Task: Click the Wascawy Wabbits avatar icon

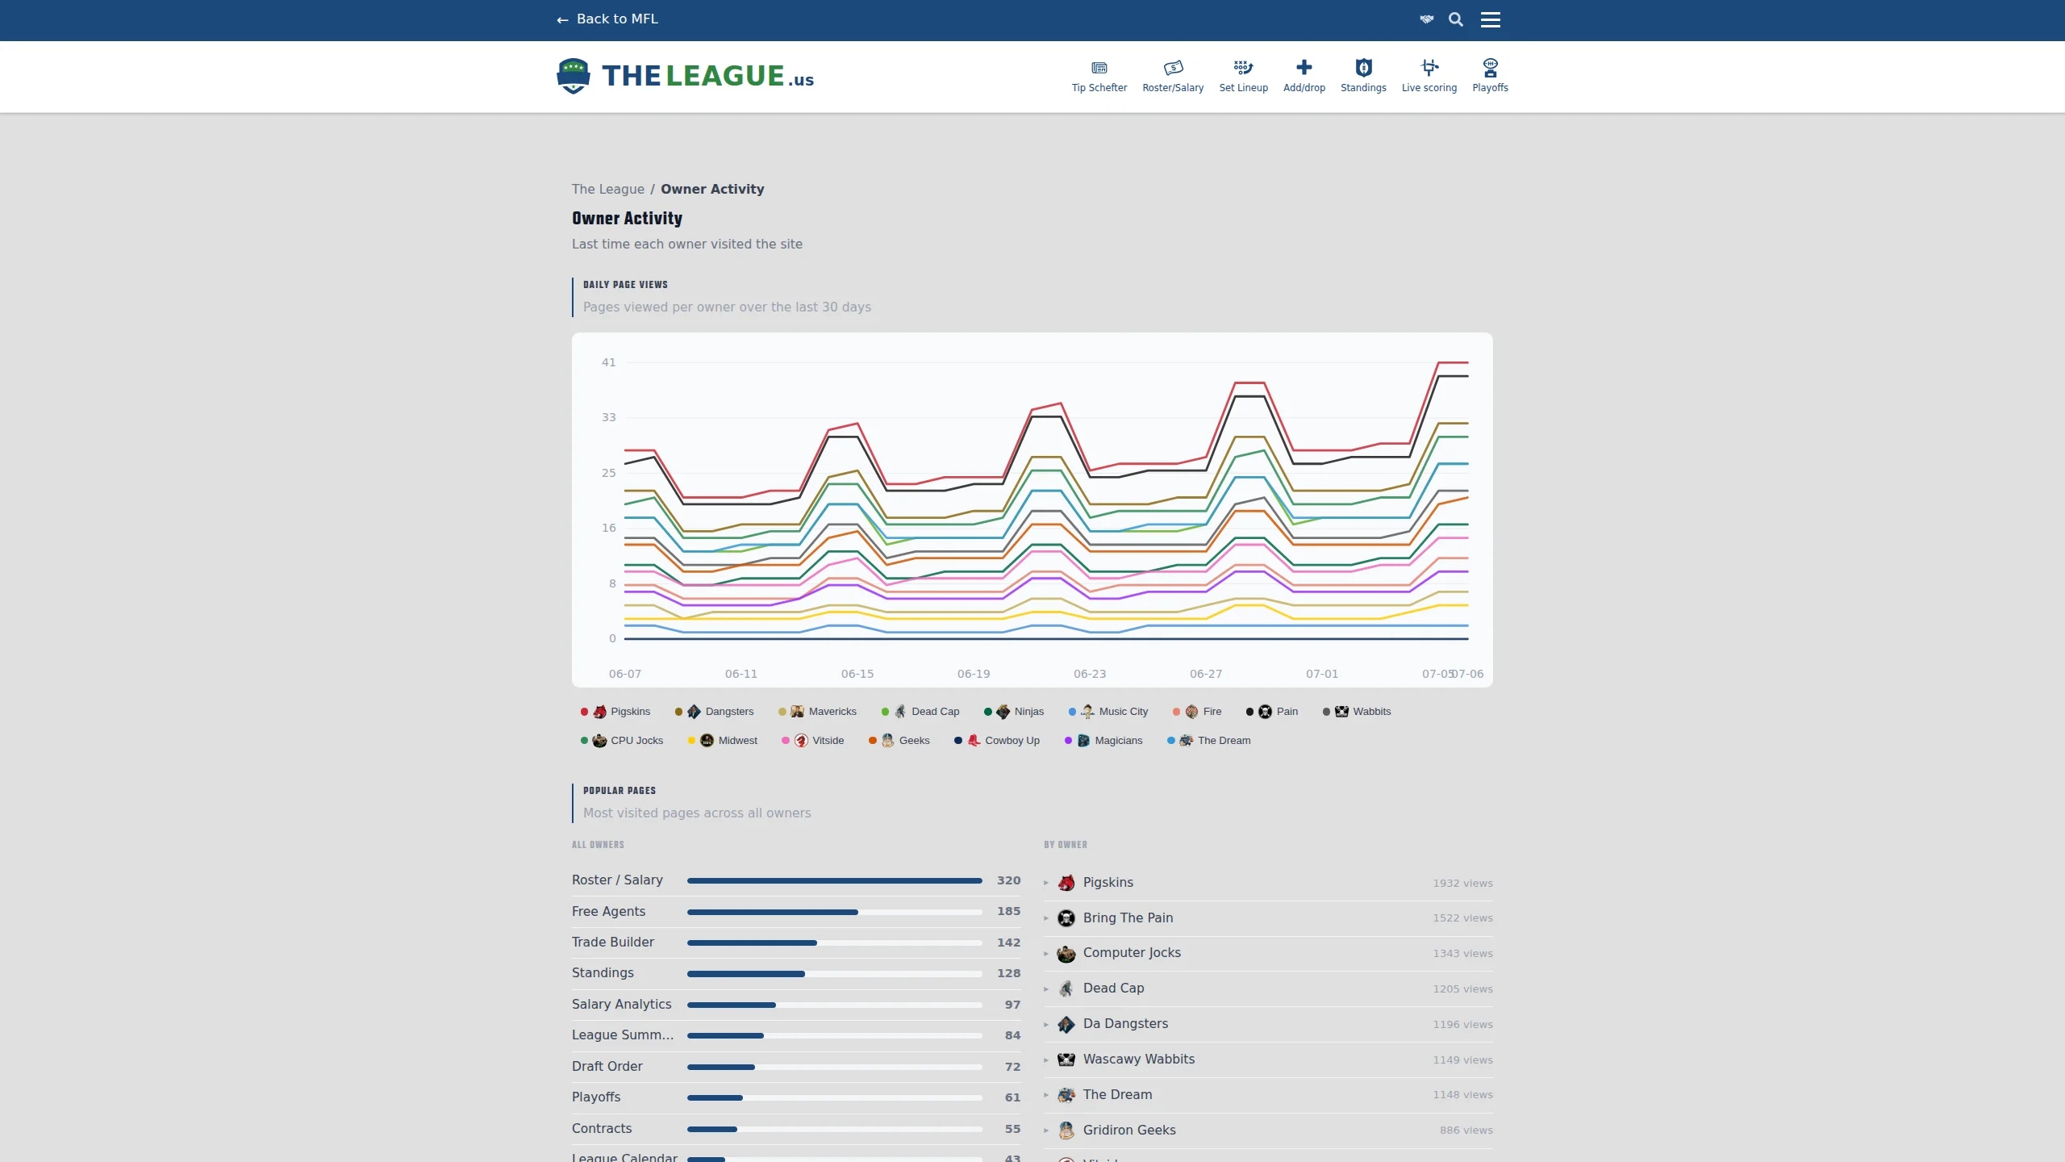Action: coord(1066,1060)
